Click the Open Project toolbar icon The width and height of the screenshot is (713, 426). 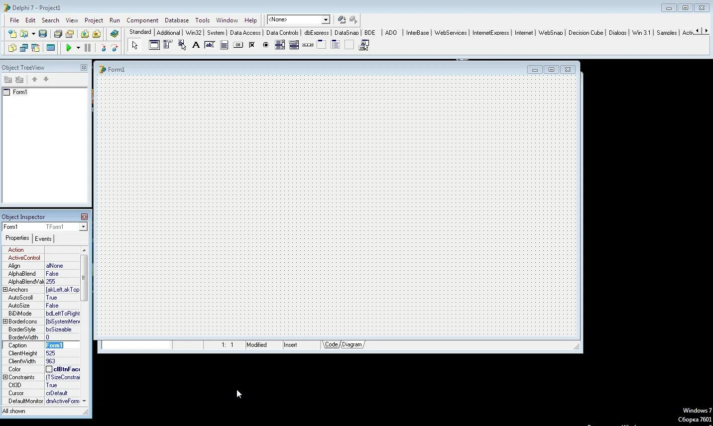pos(70,34)
